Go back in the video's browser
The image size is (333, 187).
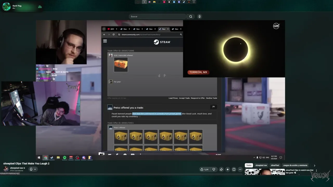[104, 35]
